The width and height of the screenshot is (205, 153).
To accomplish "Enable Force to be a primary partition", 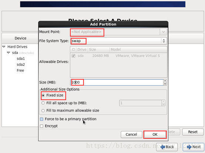I will pyautogui.click(x=41, y=119).
